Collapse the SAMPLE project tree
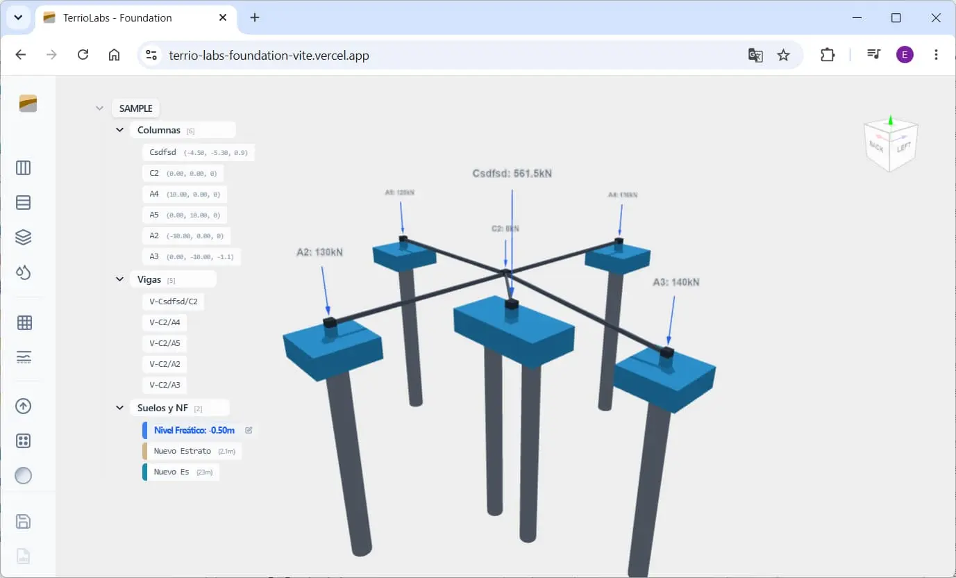This screenshot has width=956, height=578. pyautogui.click(x=99, y=108)
